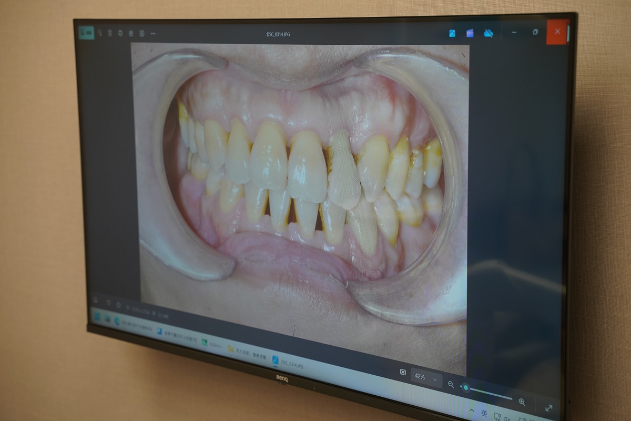This screenshot has height=421, width=631.
Task: Open the Clipchamp icon in title bar
Action: 470,34
